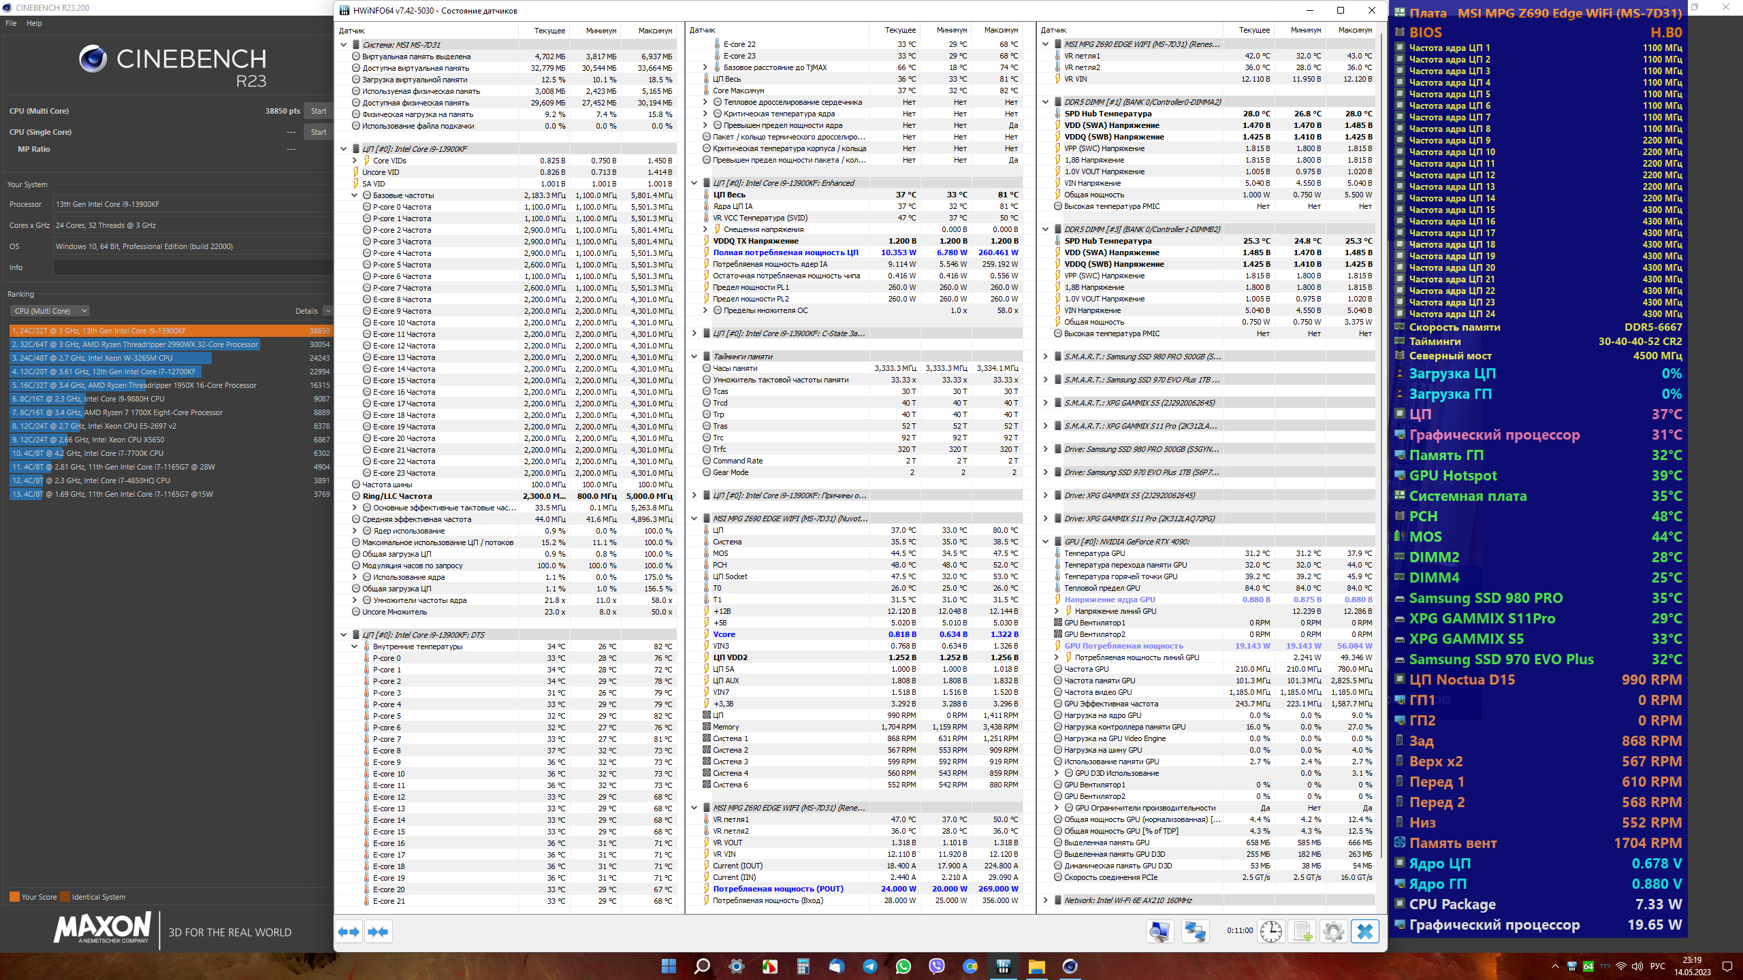Image resolution: width=1743 pixels, height=980 pixels.
Task: Click the expand columns arrows icon in HWiNFO
Action: [x=349, y=932]
